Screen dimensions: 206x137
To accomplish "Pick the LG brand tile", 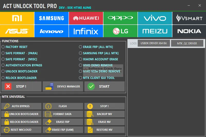I will click(x=121, y=31).
